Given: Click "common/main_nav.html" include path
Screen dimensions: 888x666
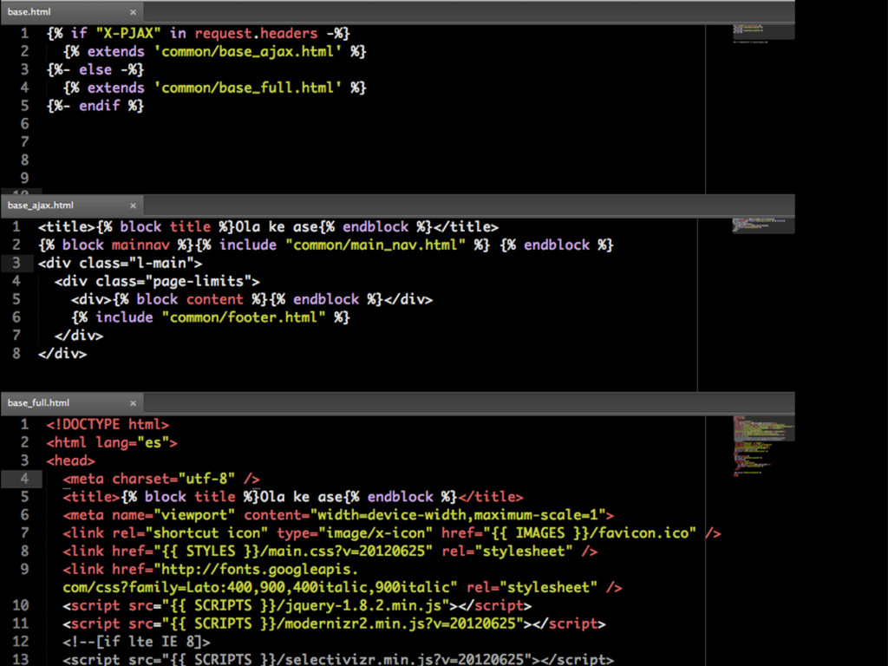Looking at the screenshot, I should pos(375,245).
